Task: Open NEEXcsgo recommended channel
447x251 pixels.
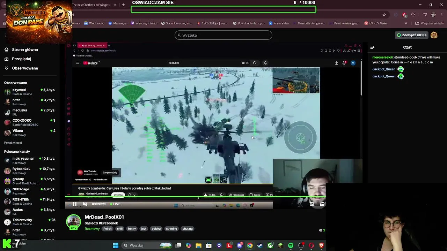Action: click(30, 191)
